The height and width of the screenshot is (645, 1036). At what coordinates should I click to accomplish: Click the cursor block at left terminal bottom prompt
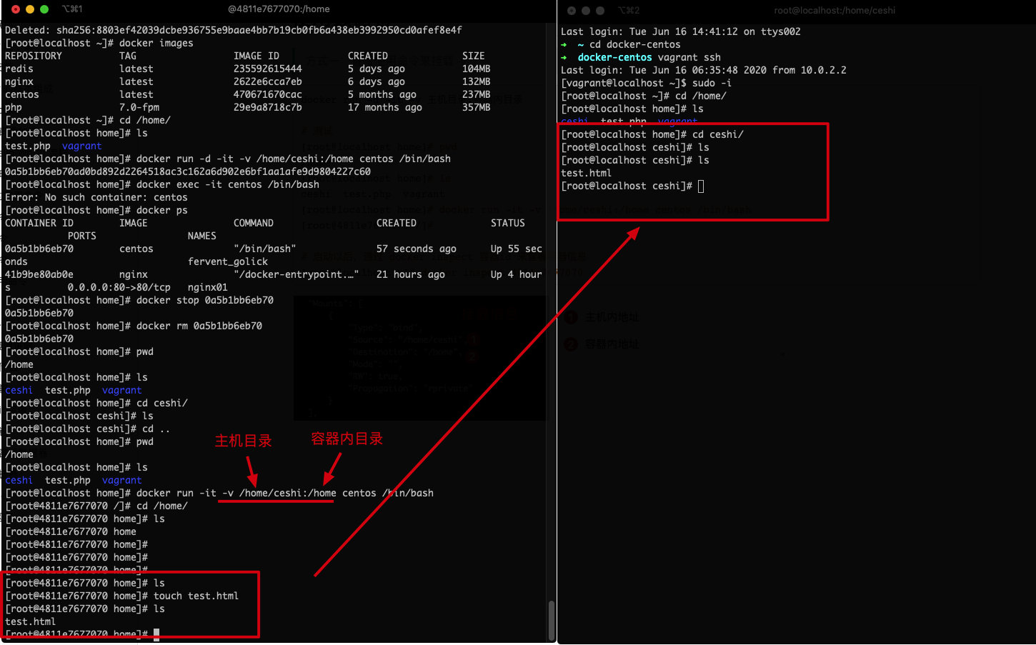[x=156, y=634]
